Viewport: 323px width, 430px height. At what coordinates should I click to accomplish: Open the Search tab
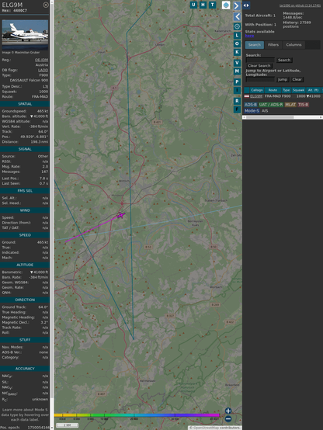[255, 45]
